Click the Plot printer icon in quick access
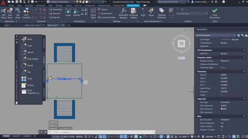 click(x=32, y=2)
